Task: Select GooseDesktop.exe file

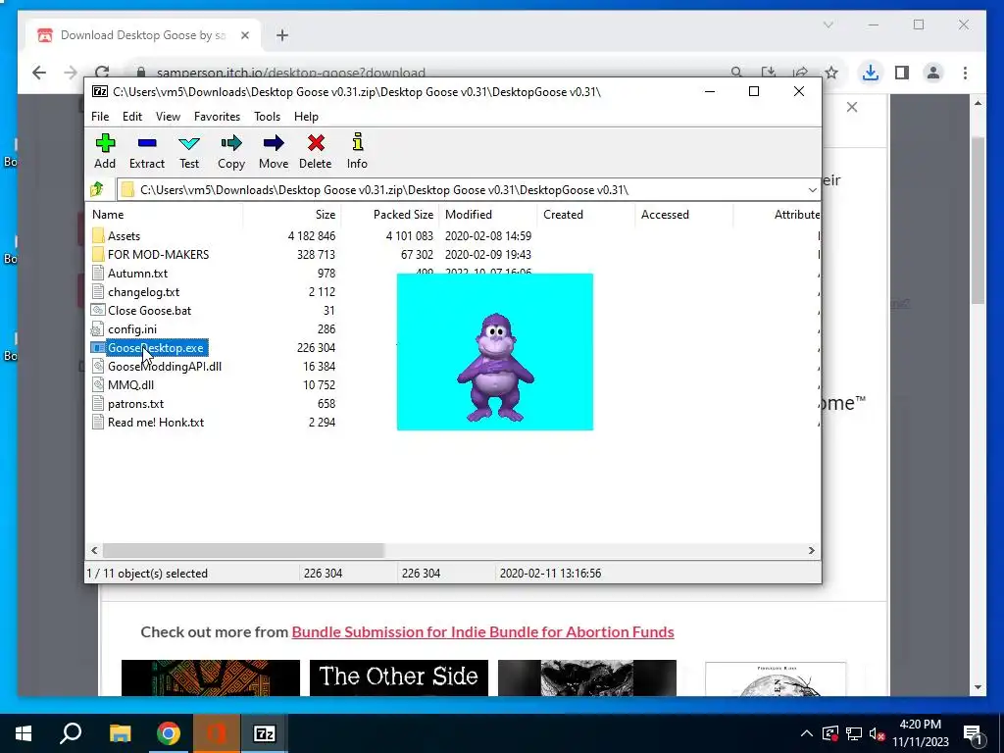Action: click(156, 348)
